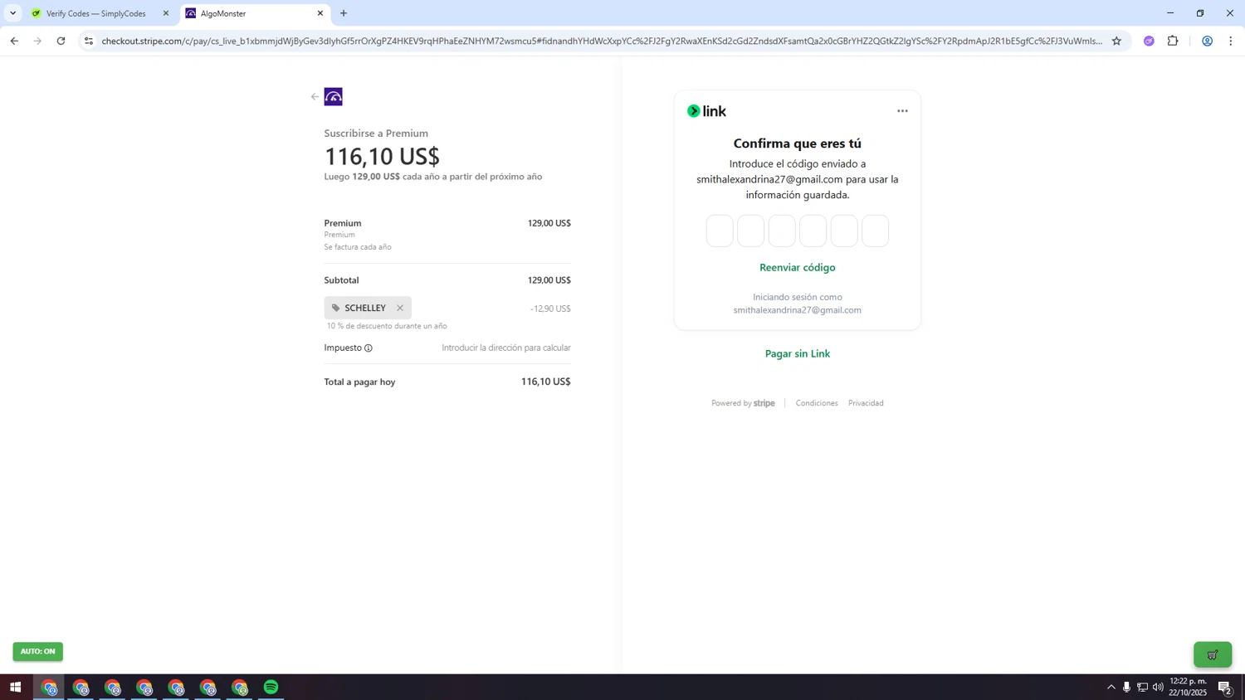Click the green shopping cart button
Image resolution: width=1245 pixels, height=700 pixels.
coord(1213,655)
